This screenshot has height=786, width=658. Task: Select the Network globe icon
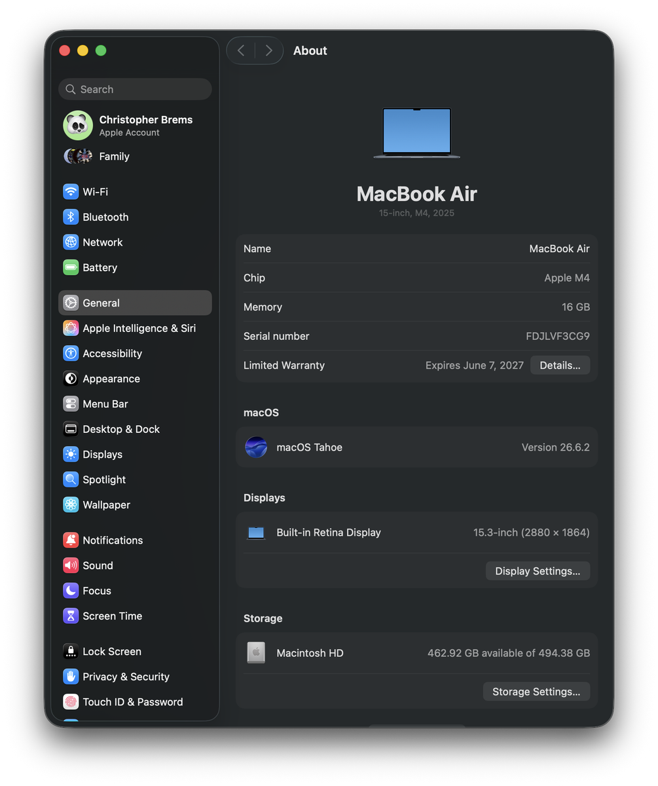[71, 242]
